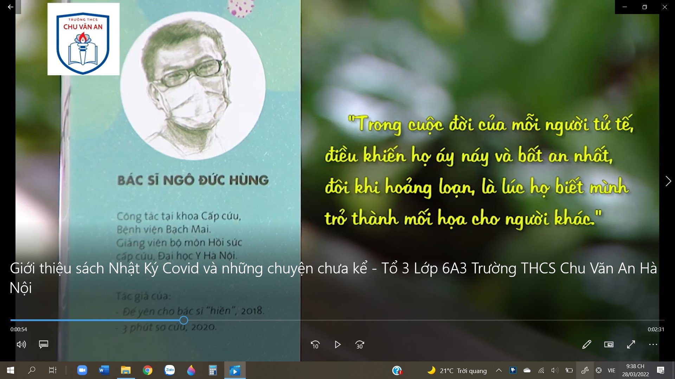This screenshot has height=379, width=675.
Task: Open the clock and calendar flyout
Action: pos(635,370)
